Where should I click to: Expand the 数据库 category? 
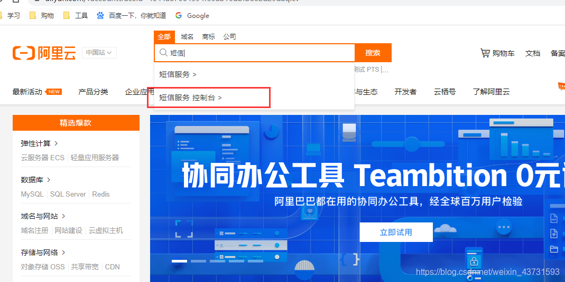[35, 180]
